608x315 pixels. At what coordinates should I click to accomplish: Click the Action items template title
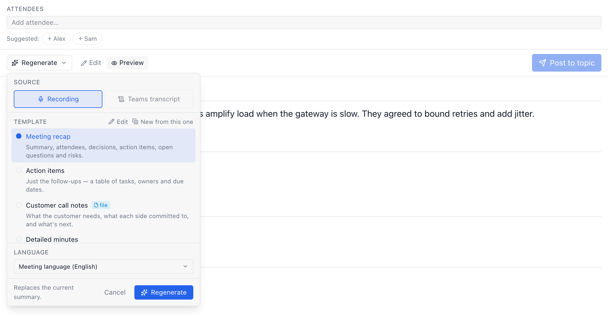[45, 171]
